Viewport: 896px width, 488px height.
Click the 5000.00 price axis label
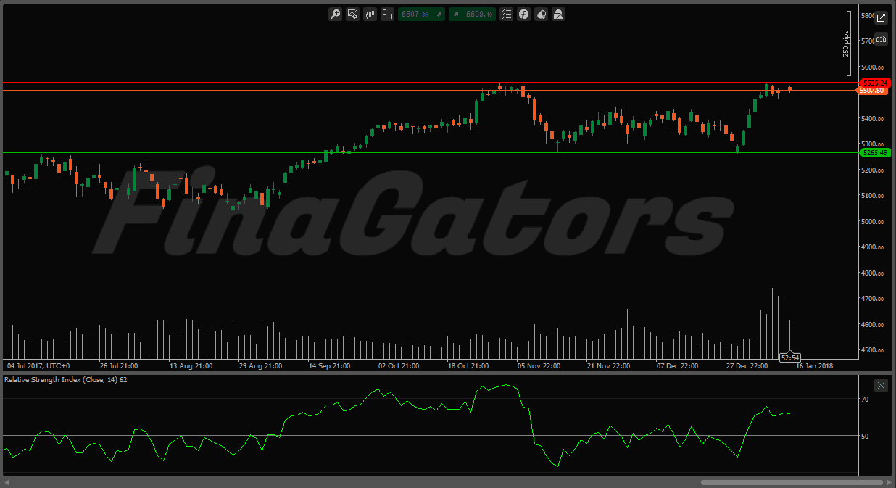[x=871, y=221]
